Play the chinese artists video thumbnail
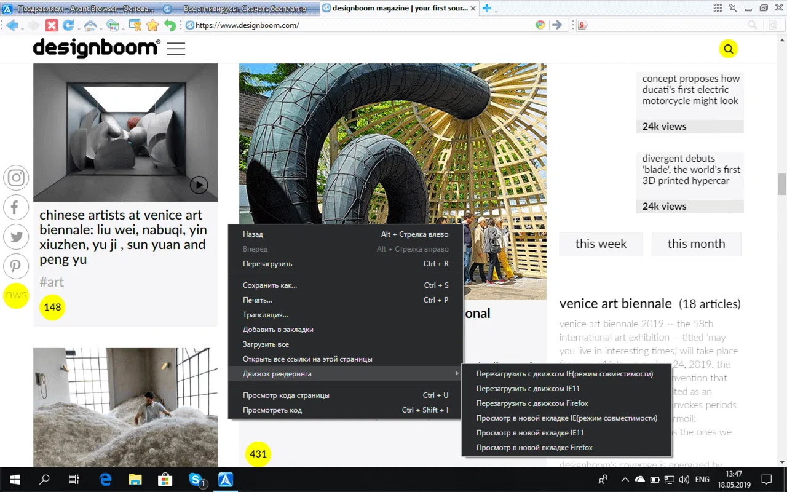The height and width of the screenshot is (492, 787). (199, 184)
